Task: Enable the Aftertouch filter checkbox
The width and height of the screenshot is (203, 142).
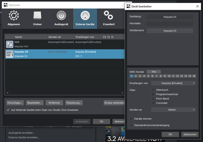Action: click(x=153, y=90)
